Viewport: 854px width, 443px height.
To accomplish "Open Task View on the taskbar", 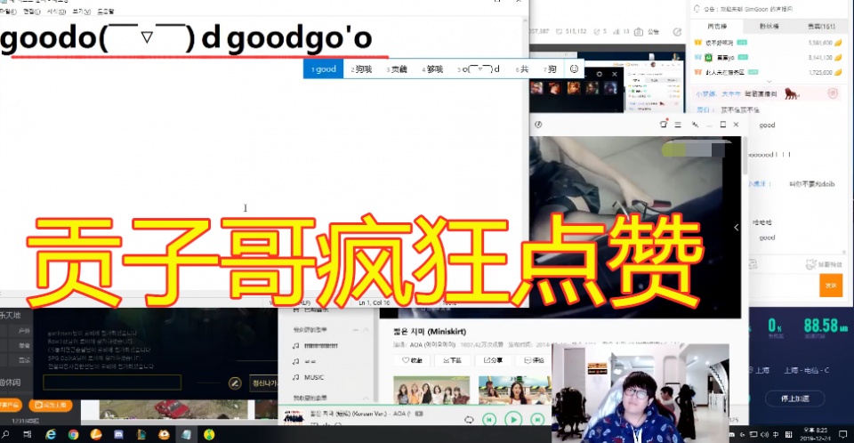I will [28, 434].
